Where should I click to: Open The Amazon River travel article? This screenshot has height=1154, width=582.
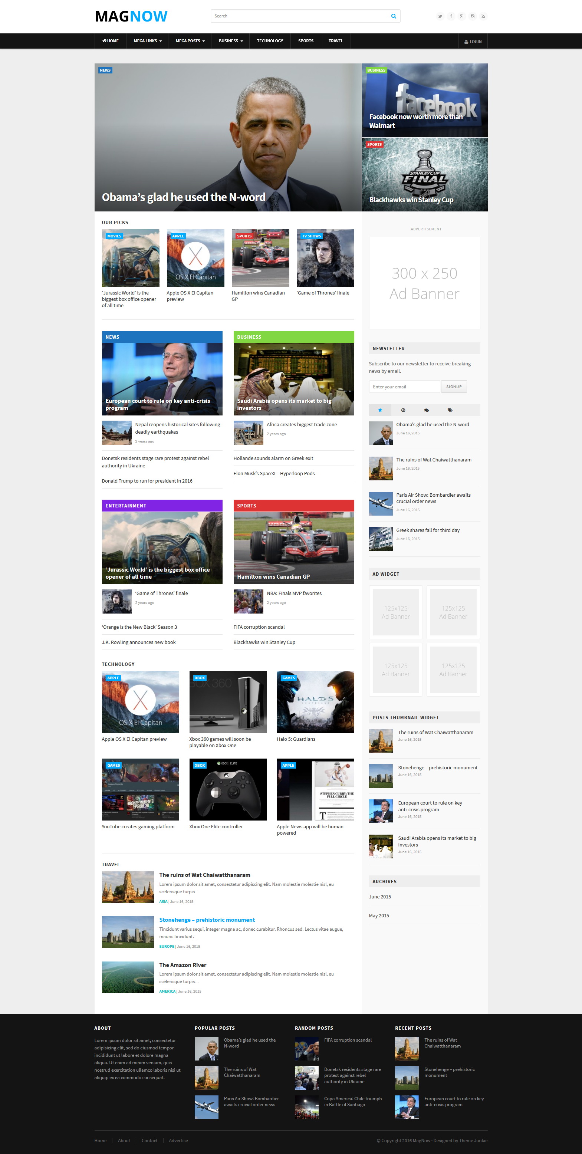pyautogui.click(x=183, y=965)
